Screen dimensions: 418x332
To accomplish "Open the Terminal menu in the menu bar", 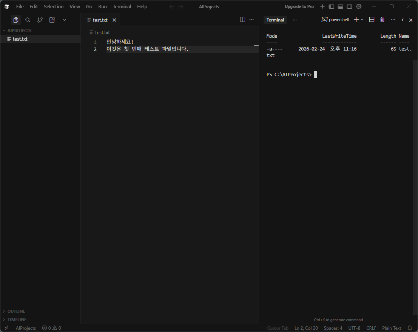I will click(122, 7).
